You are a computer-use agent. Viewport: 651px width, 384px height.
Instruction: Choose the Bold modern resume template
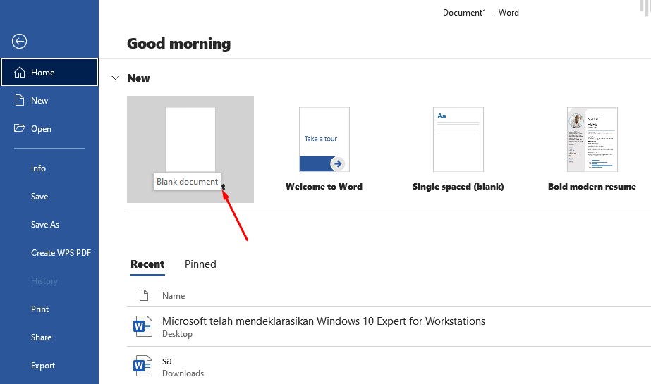[592, 140]
